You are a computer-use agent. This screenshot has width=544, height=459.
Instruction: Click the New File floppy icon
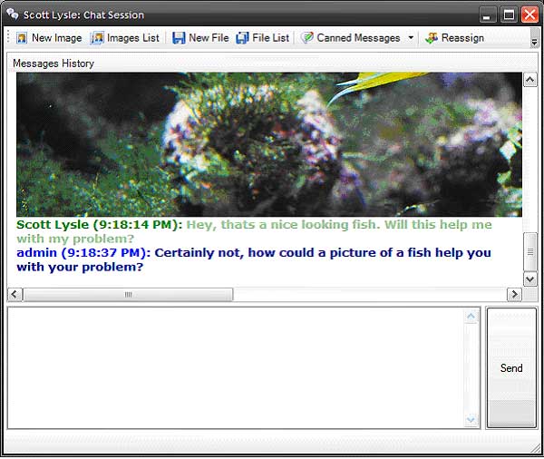pos(179,38)
